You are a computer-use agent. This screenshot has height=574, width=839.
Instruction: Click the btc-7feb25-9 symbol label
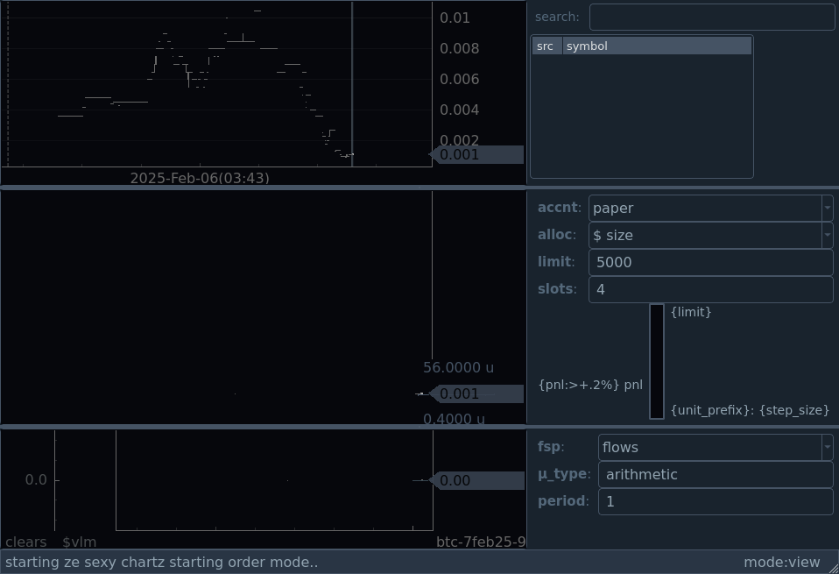click(480, 542)
